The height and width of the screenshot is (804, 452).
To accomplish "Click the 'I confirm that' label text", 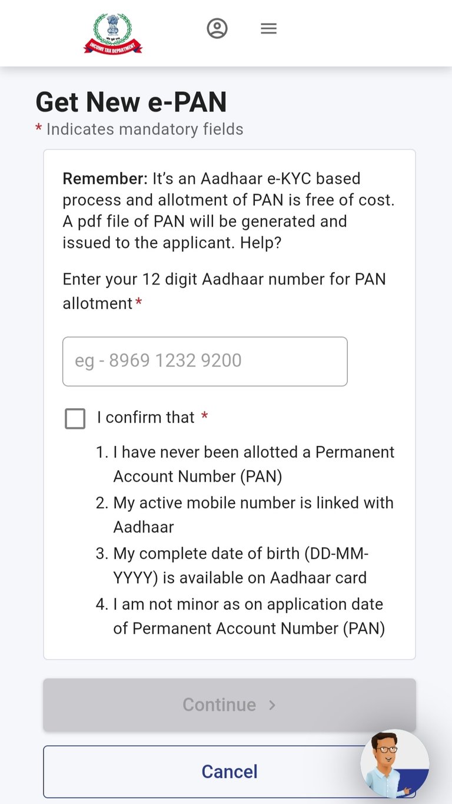I will (x=145, y=418).
